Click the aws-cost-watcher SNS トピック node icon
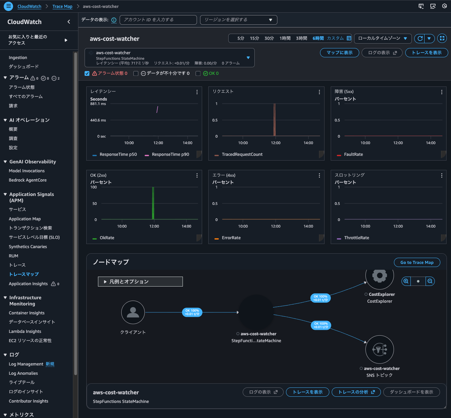This screenshot has height=418, width=451. click(x=379, y=349)
